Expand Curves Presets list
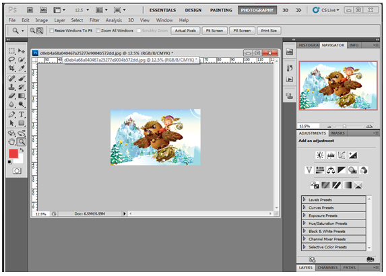 [x=304, y=207]
